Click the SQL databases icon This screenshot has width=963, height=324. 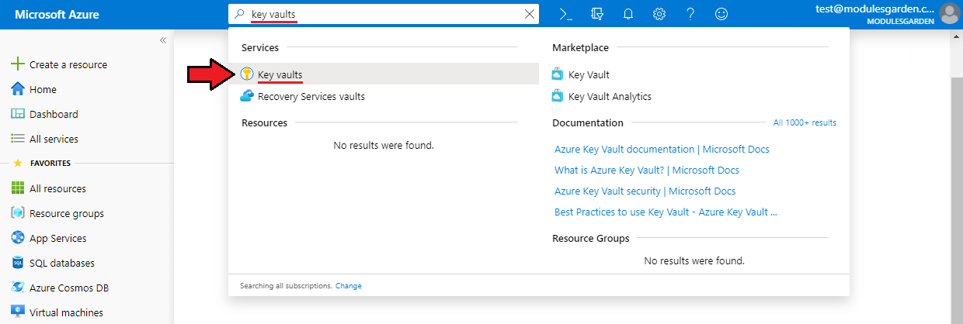coord(18,263)
